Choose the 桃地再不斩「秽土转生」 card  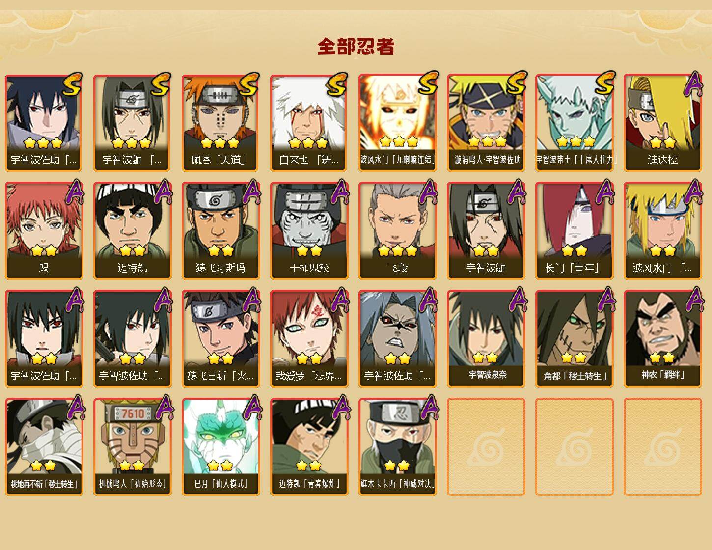click(44, 447)
